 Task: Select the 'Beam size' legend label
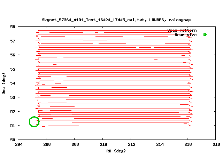(x=186, y=35)
